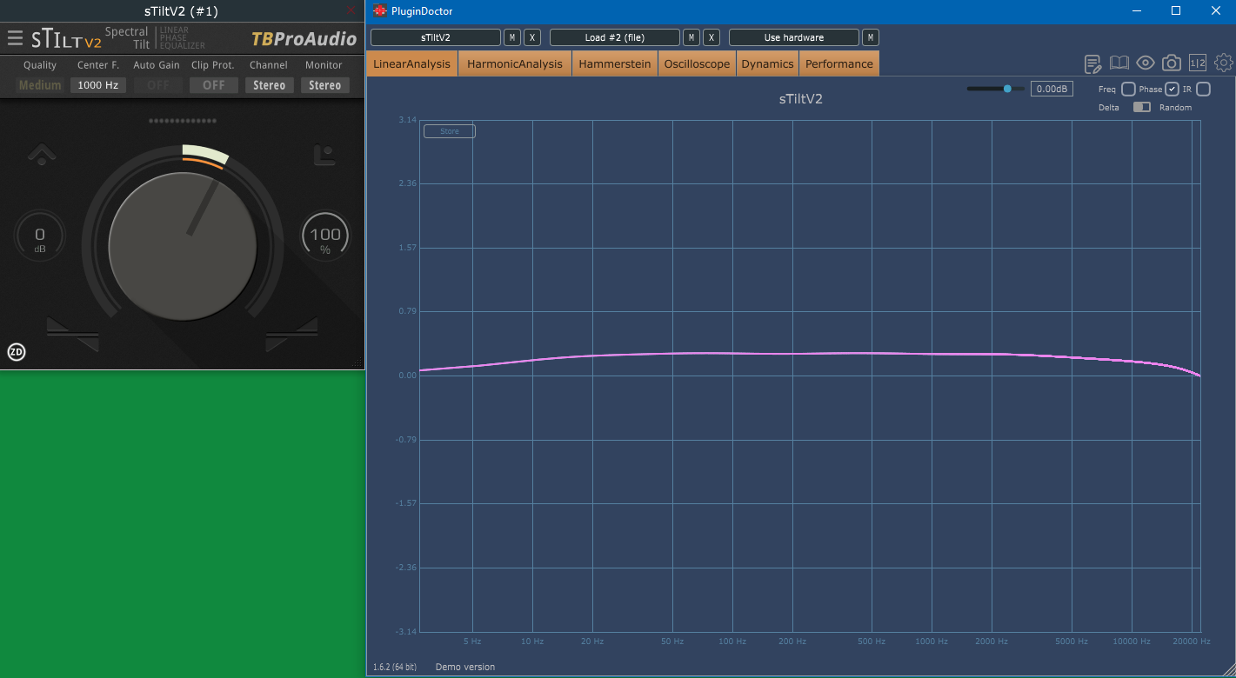This screenshot has width=1236, height=678.
Task: Open the notes editor icon
Action: coord(1093,63)
